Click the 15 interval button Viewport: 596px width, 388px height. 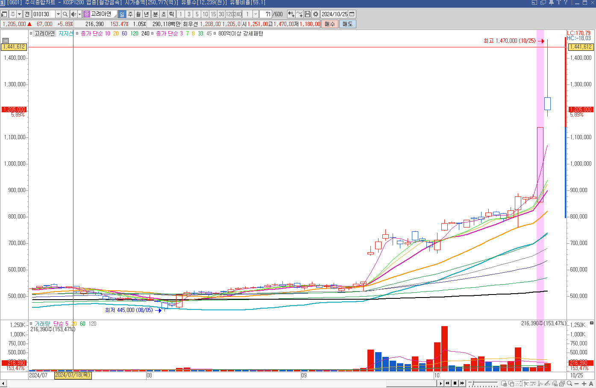click(x=213, y=14)
